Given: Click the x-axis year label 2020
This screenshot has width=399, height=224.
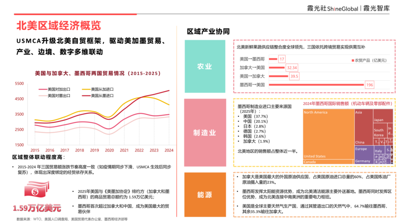Looking at the screenshot, I should (x=109, y=150).
